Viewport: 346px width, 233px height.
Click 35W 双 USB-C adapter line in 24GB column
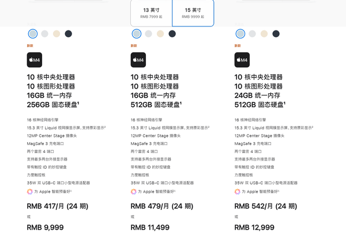[x=266, y=183]
